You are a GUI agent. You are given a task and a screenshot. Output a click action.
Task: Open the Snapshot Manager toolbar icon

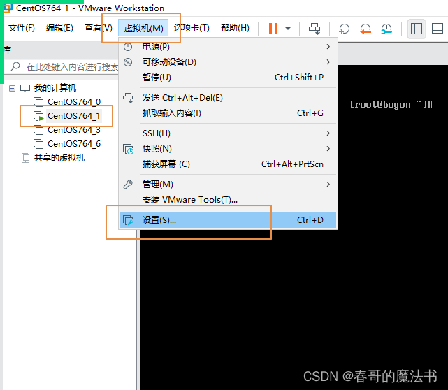(x=386, y=29)
